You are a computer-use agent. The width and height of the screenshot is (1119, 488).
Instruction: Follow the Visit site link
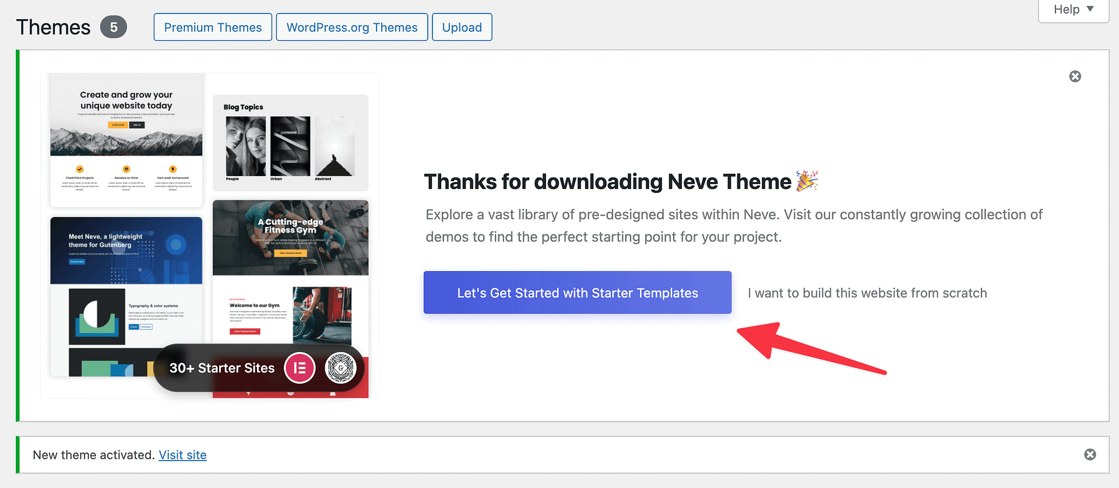[182, 455]
